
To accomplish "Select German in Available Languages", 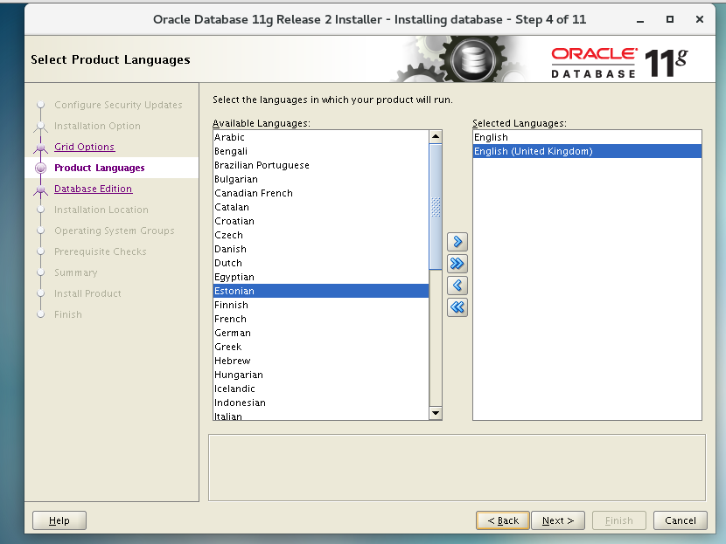I will click(x=321, y=333).
